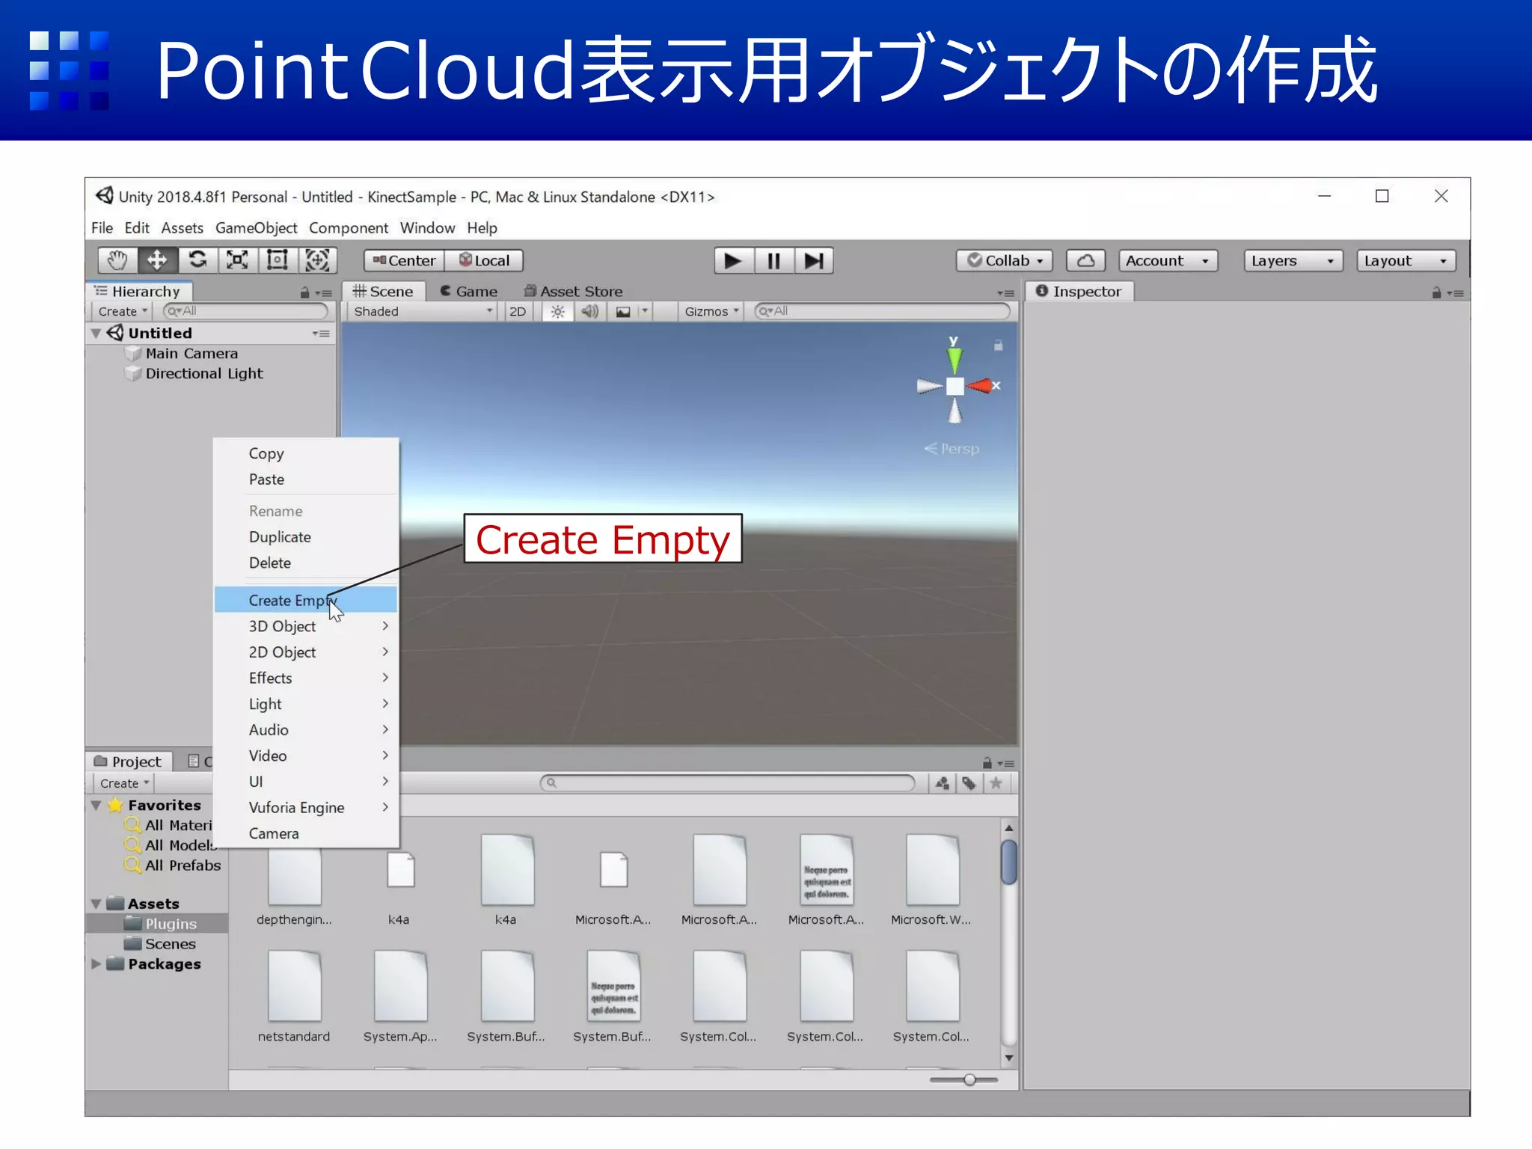This screenshot has height=1149, width=1532.
Task: Open the Gizmos dropdown
Action: point(711,312)
